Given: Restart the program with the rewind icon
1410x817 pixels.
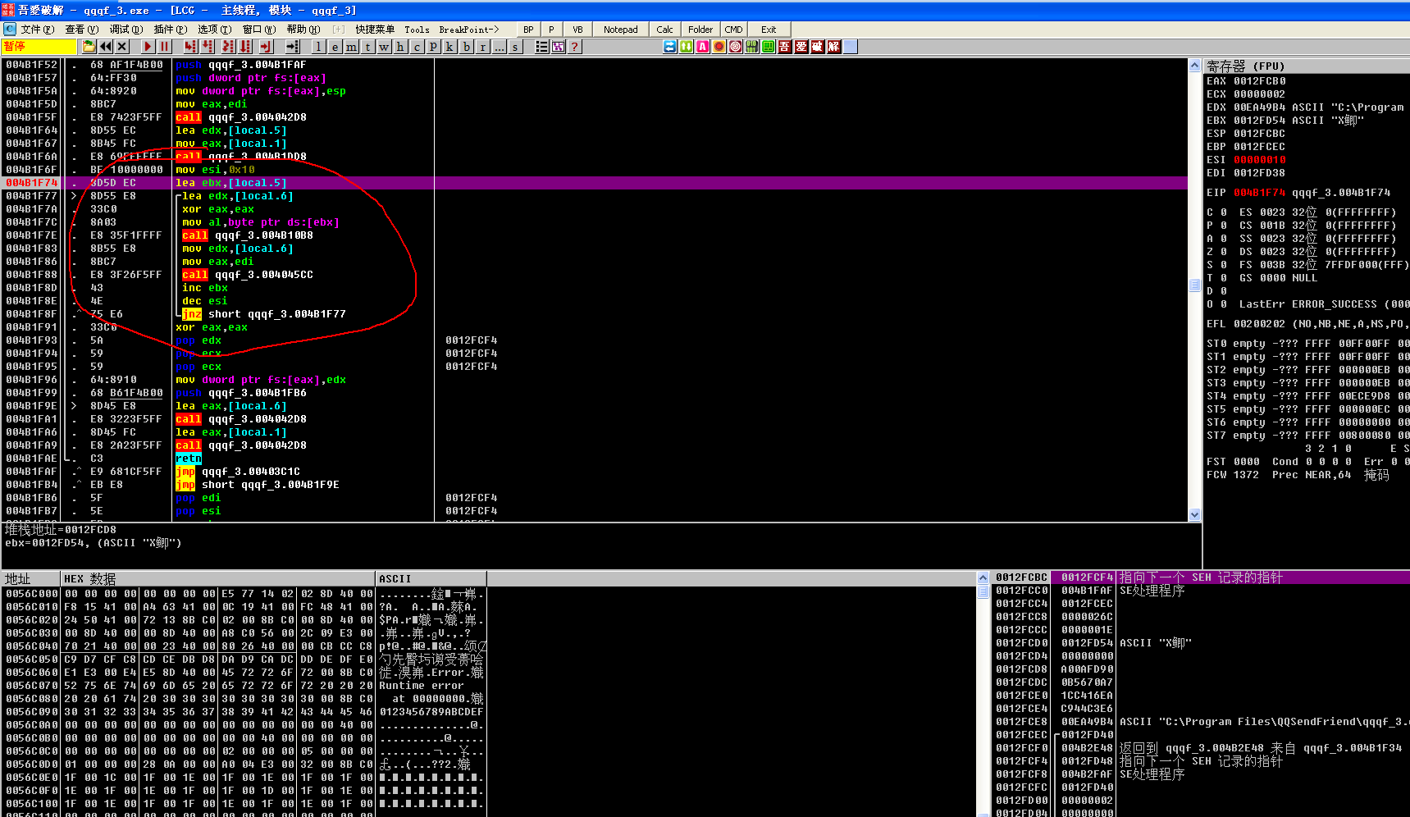Looking at the screenshot, I should point(106,47).
